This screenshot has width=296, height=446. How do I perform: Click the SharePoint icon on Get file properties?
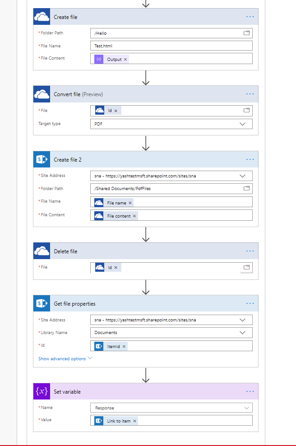pyautogui.click(x=42, y=303)
